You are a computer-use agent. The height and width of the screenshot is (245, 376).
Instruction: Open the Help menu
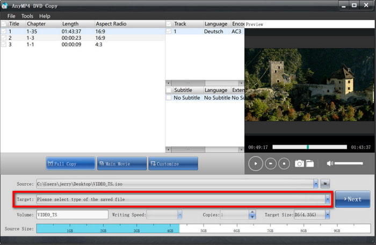click(45, 16)
